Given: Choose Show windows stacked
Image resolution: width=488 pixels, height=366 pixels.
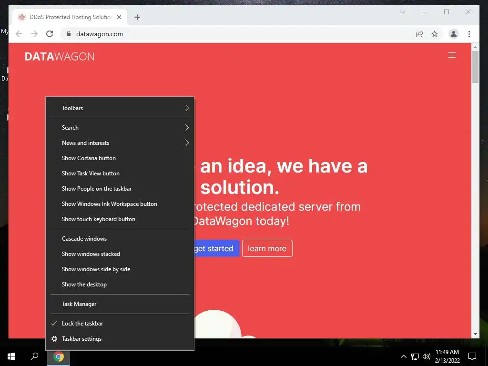Looking at the screenshot, I should [x=120, y=254].
